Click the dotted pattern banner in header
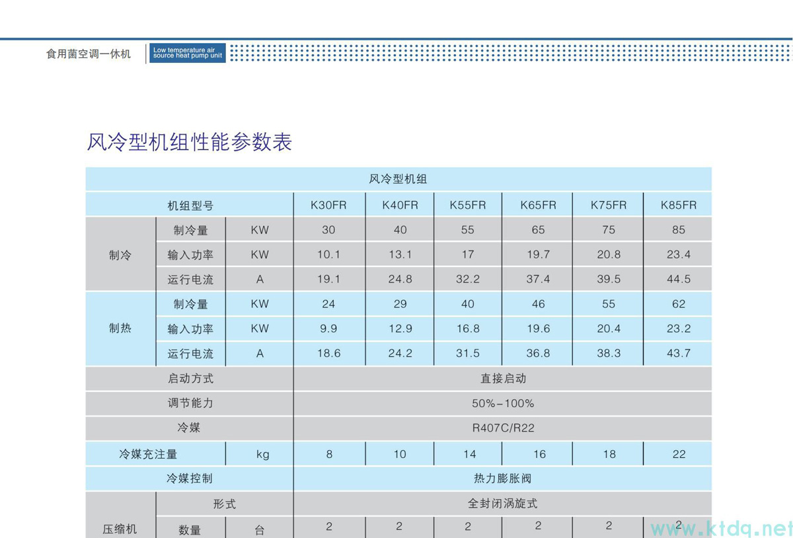 click(509, 53)
